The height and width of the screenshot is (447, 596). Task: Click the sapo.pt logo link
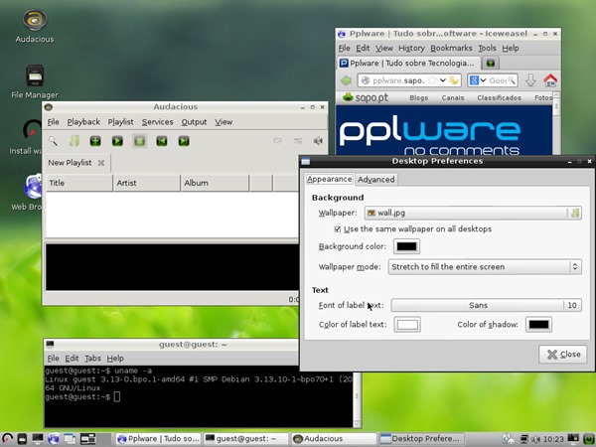coord(366,97)
